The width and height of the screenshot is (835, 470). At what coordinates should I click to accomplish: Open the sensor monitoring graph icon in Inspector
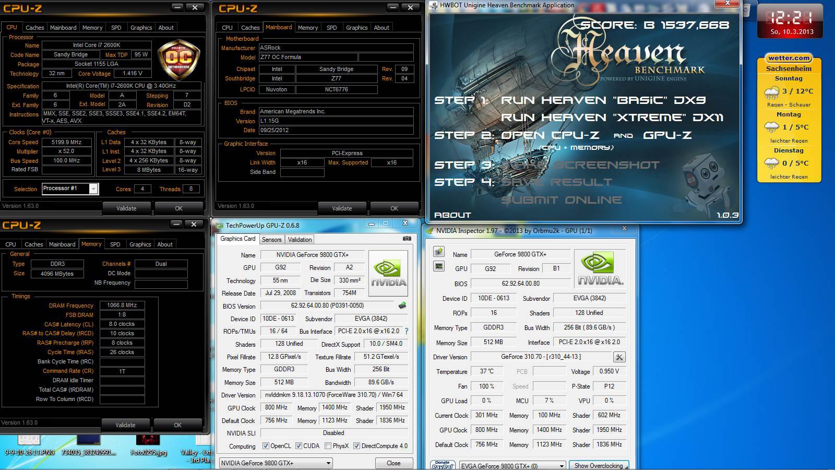click(439, 266)
